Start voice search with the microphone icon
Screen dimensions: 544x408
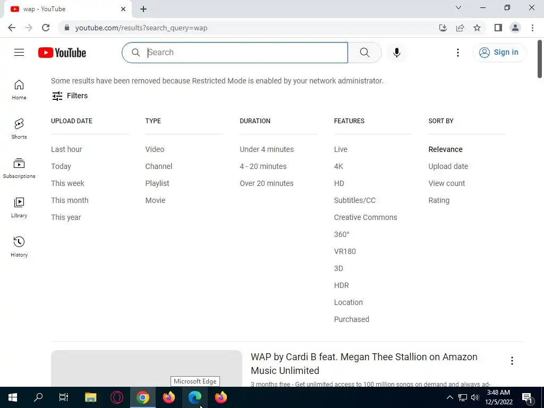click(396, 53)
